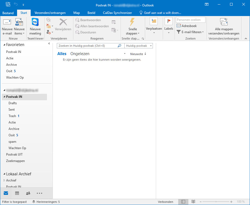Image resolution: width=250 pixels, height=205 pixels.
Task: Open the Beeld ribbon tab
Action: [91, 13]
